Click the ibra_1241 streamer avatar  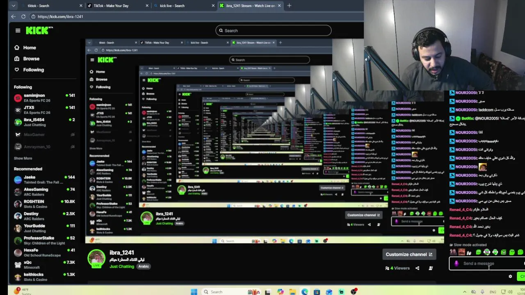tap(96, 259)
